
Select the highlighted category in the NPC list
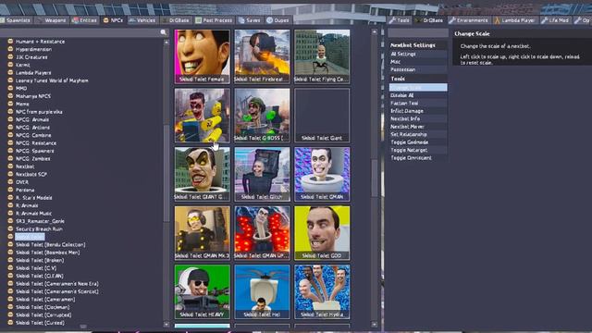coord(30,237)
